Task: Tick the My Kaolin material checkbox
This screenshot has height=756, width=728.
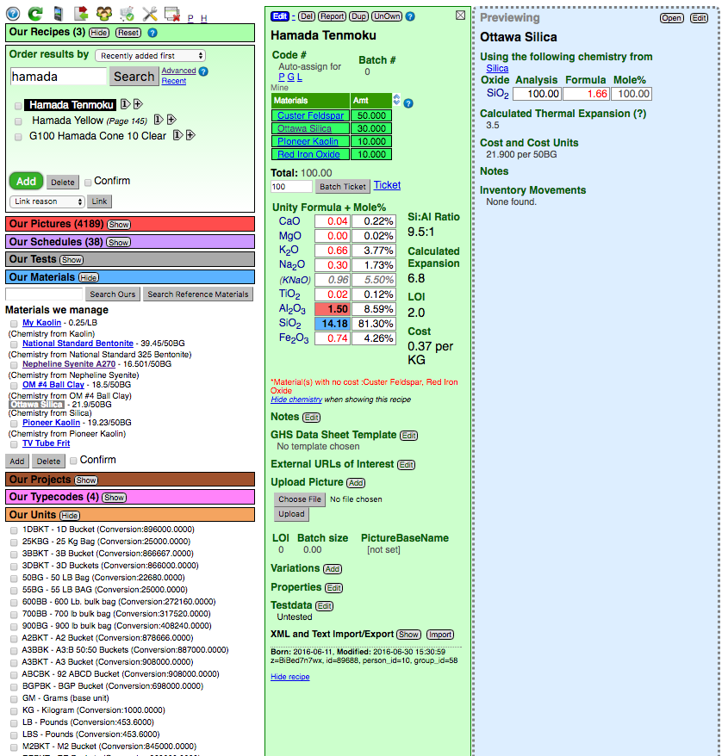Action: pos(14,324)
